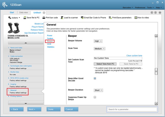
Task: Click the Load to scanner icon
Action: pyautogui.click(x=62, y=18)
